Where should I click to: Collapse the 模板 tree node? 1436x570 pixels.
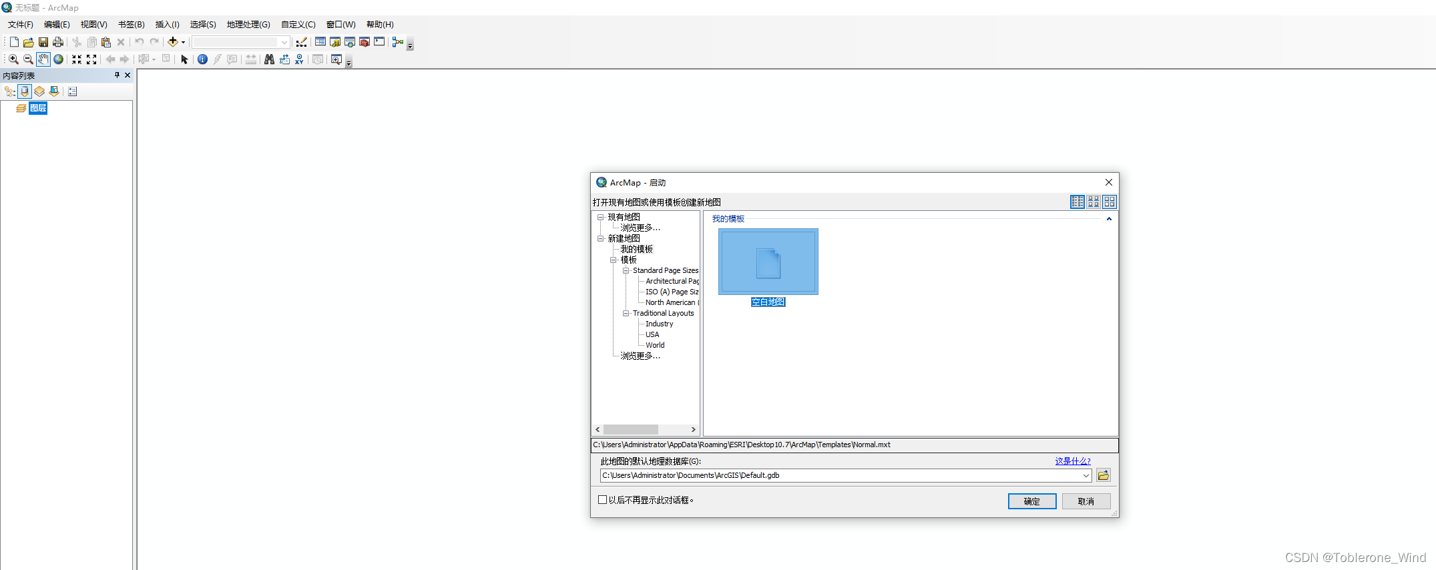tap(613, 260)
